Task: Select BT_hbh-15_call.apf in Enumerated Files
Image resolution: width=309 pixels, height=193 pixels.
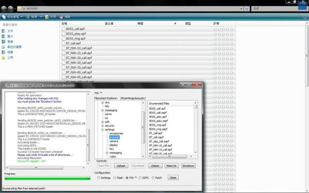Action: coord(160,150)
